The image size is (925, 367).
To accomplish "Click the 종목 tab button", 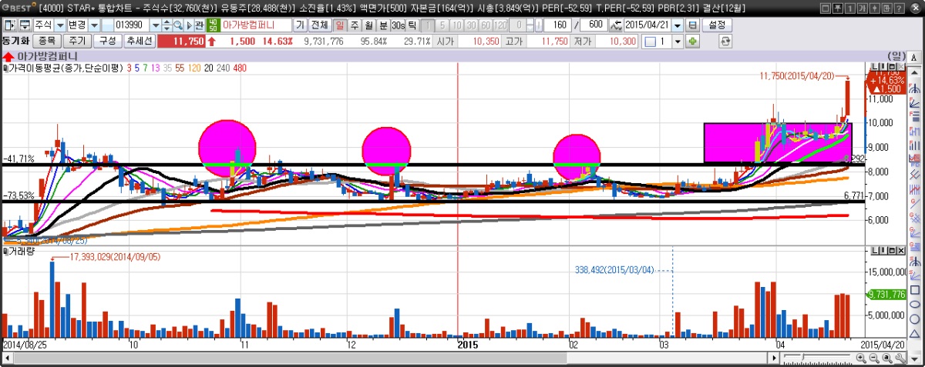I will click(x=47, y=42).
